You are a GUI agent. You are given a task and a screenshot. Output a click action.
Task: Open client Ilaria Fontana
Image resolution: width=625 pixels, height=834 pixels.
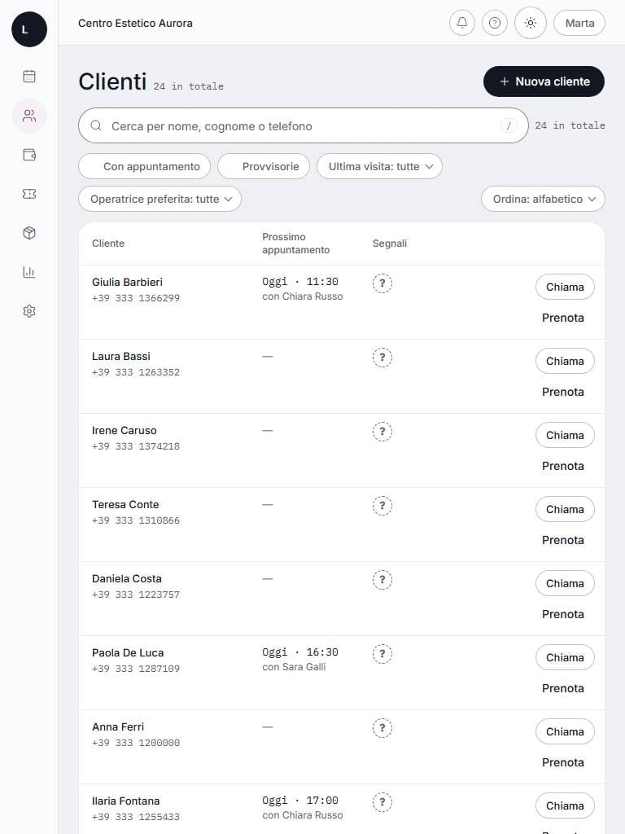(125, 801)
